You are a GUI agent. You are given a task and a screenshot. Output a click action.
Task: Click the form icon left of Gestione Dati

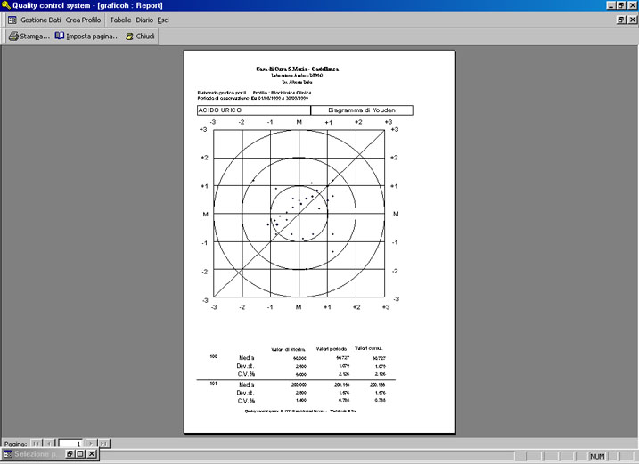tap(12, 20)
